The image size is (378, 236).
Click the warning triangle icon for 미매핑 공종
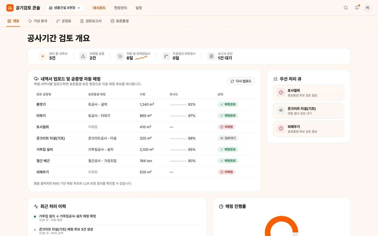83,56
